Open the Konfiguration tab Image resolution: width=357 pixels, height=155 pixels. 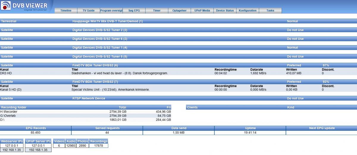coord(248,10)
